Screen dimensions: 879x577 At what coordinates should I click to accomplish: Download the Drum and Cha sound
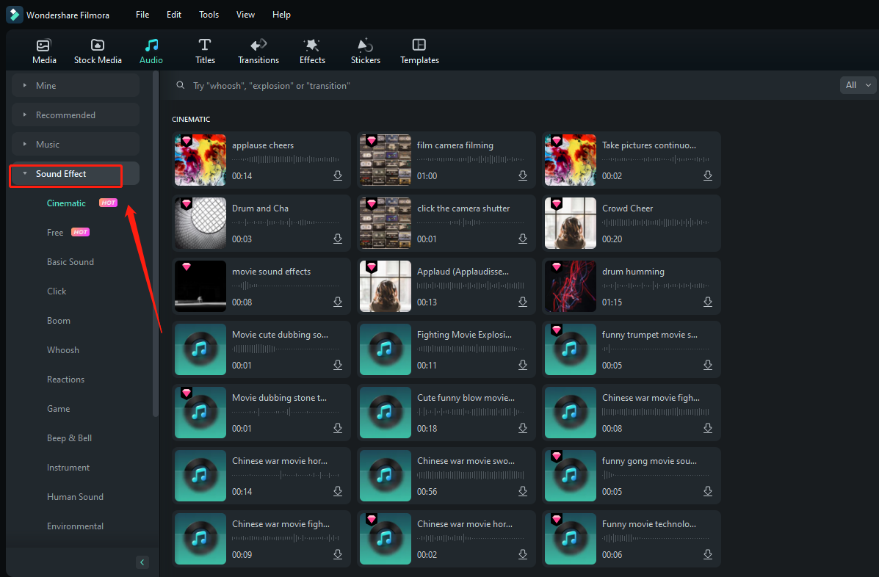338,239
